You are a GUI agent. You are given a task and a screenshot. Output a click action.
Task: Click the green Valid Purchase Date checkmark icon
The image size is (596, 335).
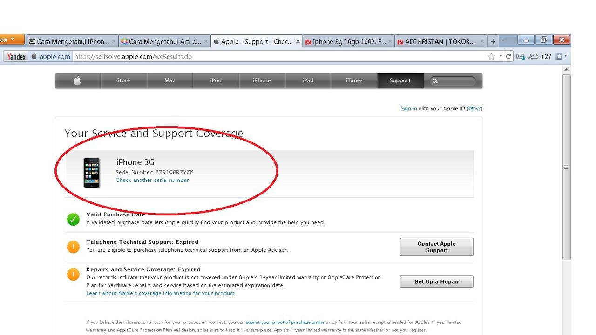73,219
